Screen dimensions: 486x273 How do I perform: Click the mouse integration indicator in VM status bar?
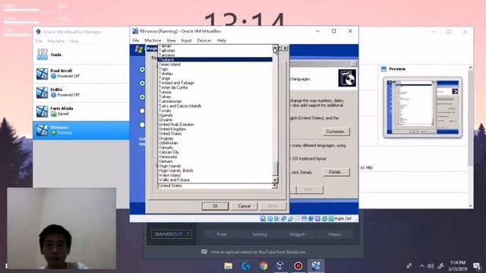[324, 218]
